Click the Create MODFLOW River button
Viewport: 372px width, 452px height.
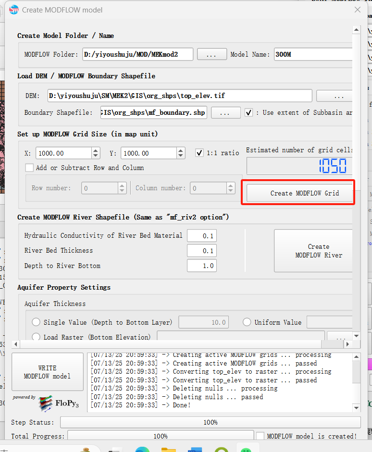coord(313,251)
